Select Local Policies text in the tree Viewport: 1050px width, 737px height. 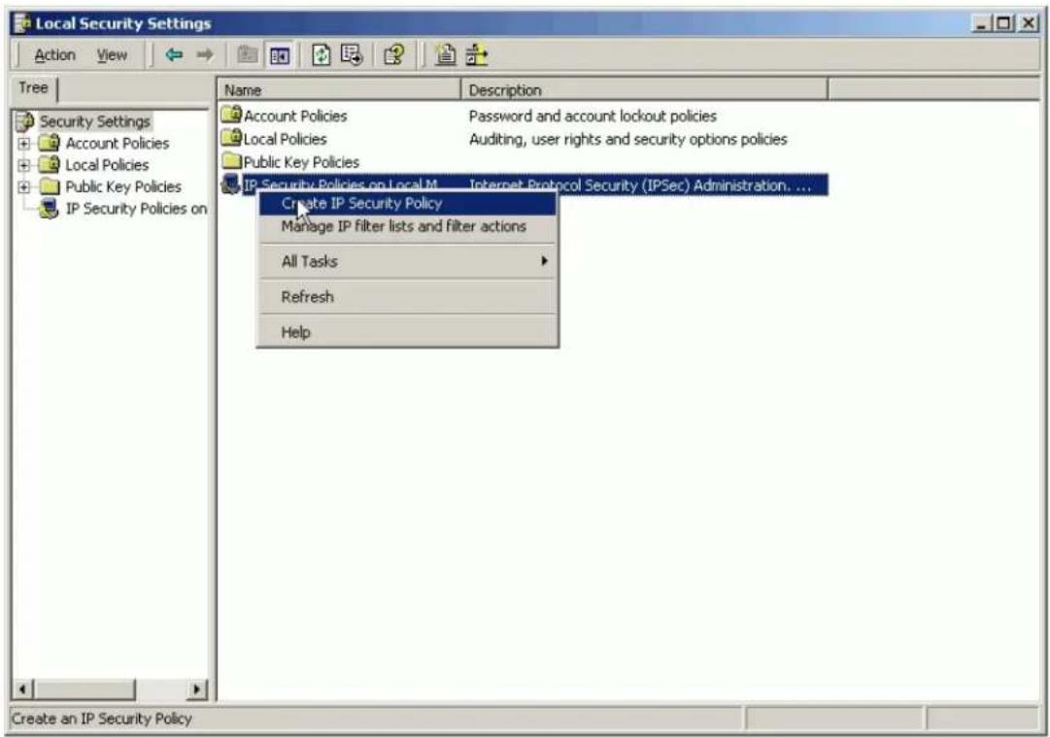tap(107, 165)
